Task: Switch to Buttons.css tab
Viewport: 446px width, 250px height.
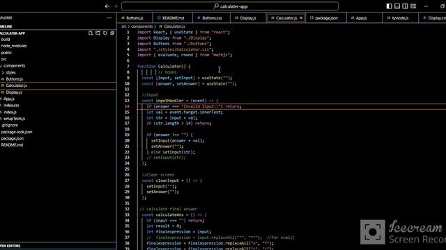Action: coord(212,18)
